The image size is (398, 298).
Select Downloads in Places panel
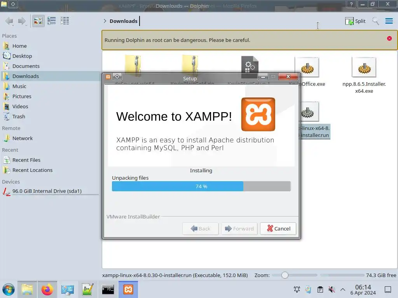point(50,76)
